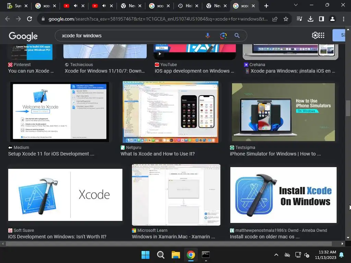Click the horizontal scrollbar at bottom

[169, 243]
